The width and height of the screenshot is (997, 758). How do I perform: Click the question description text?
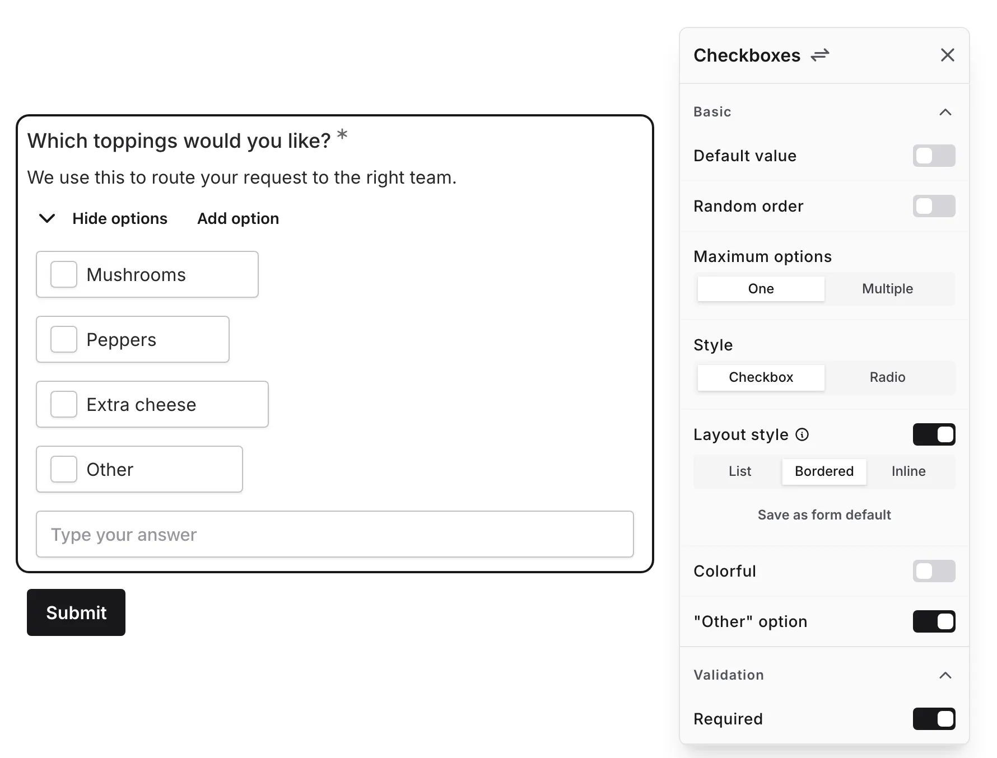coord(242,177)
